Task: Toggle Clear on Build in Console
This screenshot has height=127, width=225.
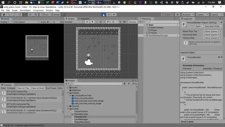Action: pyautogui.click(x=38, y=88)
